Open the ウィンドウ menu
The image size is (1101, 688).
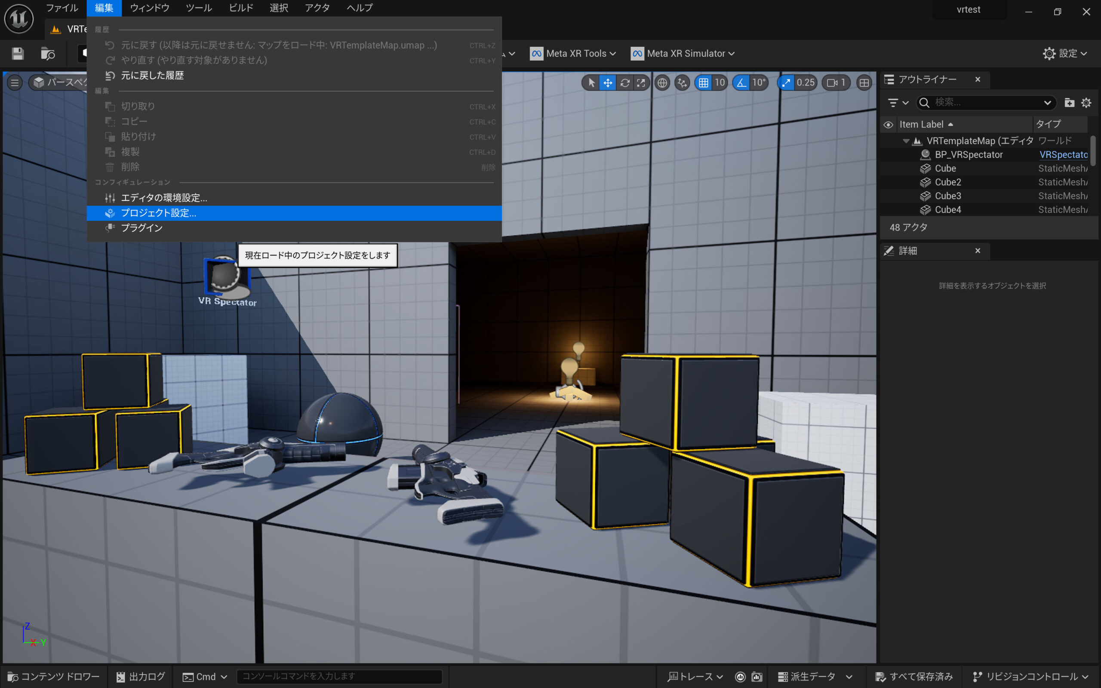click(x=149, y=8)
